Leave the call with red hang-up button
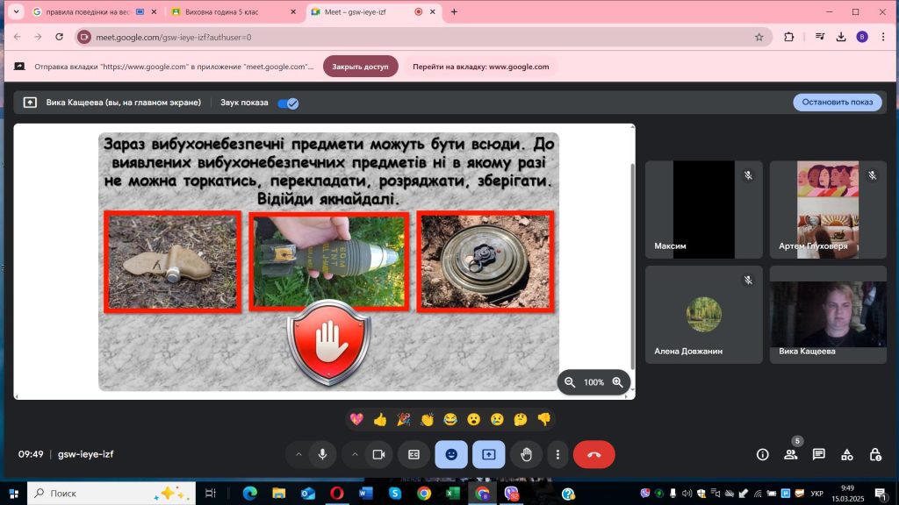Screen dimensions: 899x505 coord(594,455)
